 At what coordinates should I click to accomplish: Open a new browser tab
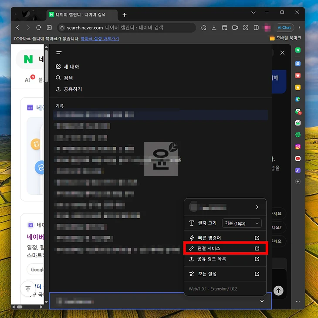click(x=125, y=15)
